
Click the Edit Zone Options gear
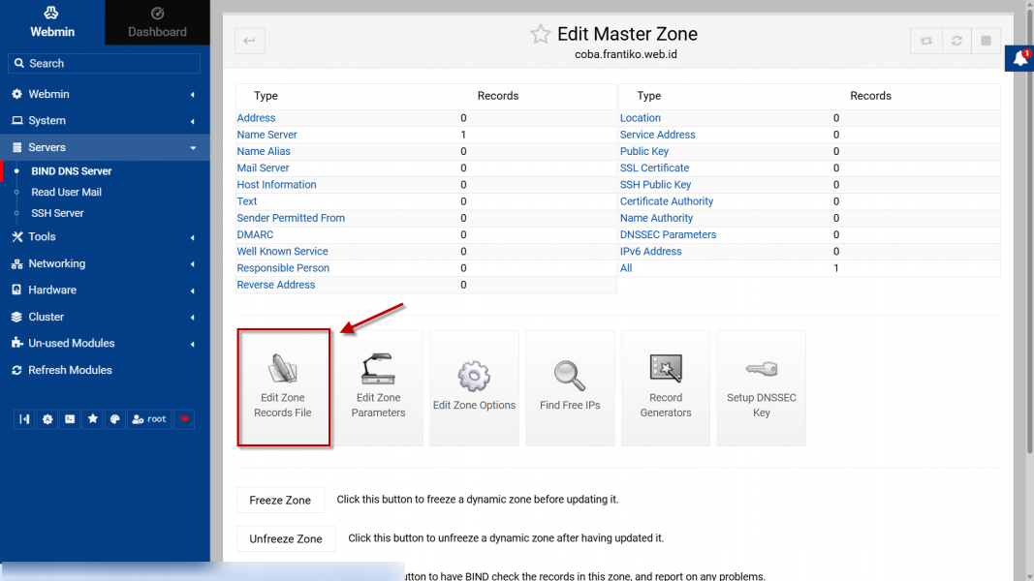(x=474, y=387)
